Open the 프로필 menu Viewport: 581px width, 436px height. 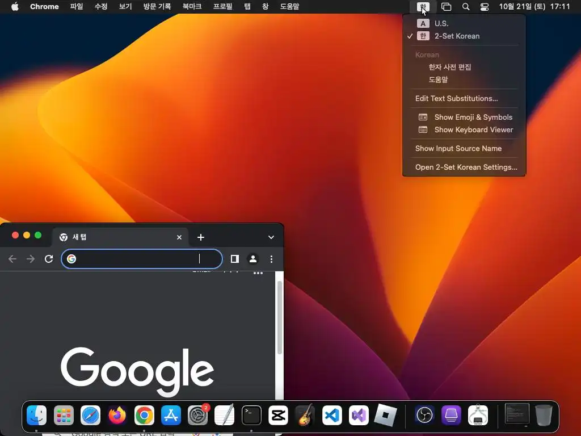pyautogui.click(x=222, y=6)
